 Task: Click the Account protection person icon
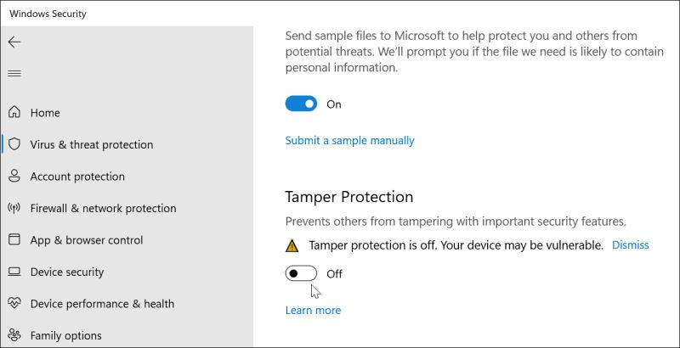(x=14, y=176)
